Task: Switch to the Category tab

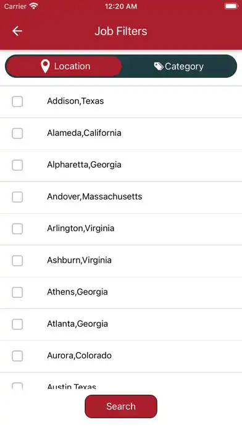Action: point(179,66)
